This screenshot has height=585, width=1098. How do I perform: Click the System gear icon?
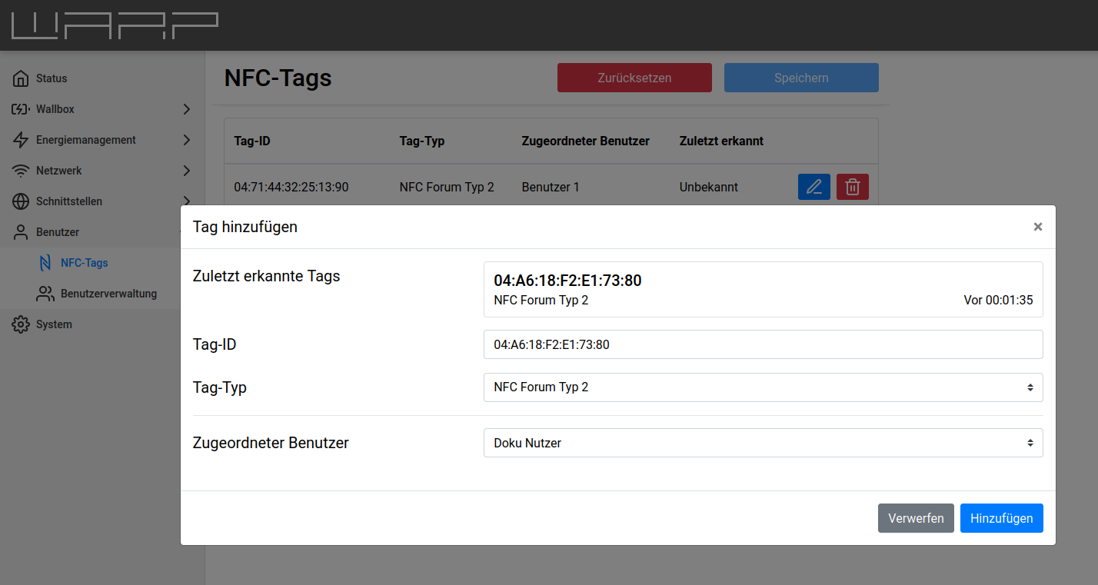(x=21, y=324)
